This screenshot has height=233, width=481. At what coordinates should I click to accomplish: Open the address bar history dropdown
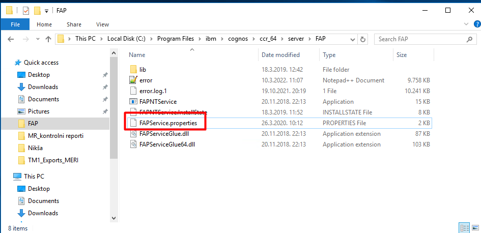tap(353, 39)
